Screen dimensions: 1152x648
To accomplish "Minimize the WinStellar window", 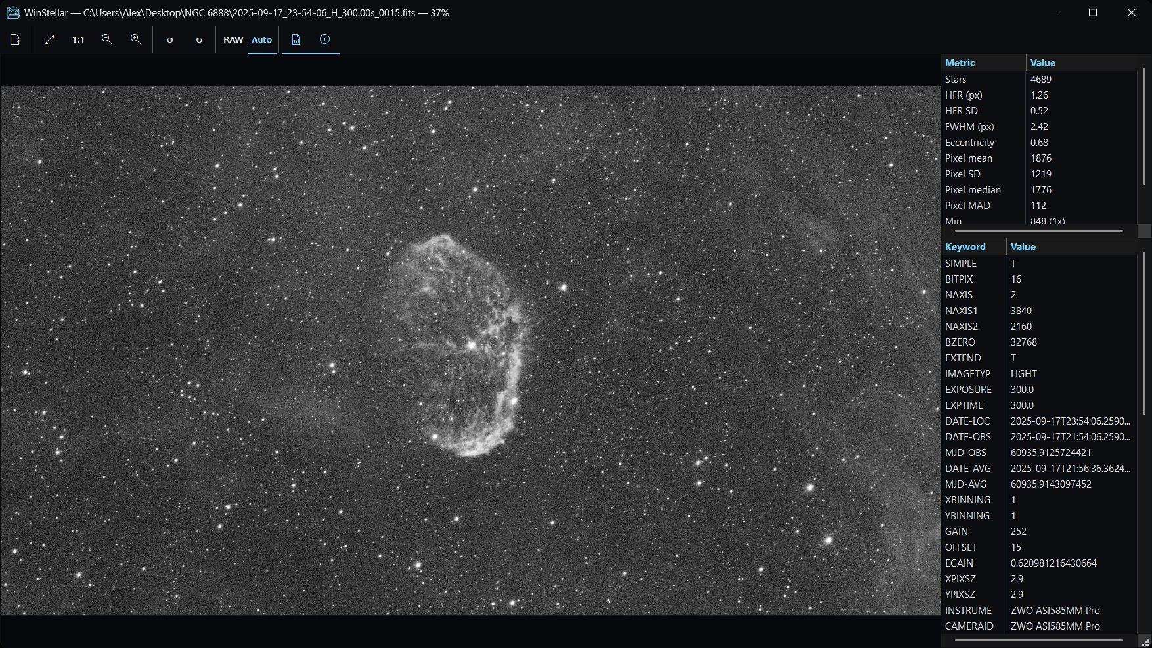I will click(x=1055, y=12).
